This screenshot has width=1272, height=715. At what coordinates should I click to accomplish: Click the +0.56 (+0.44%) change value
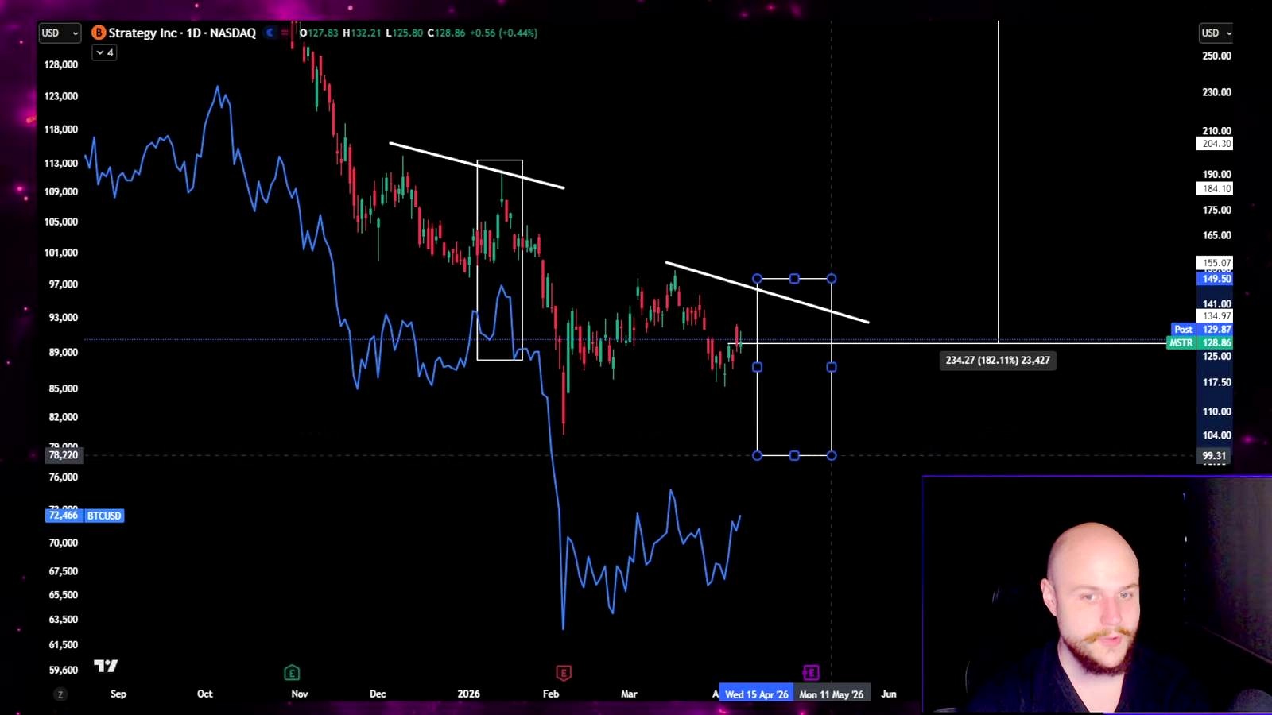coord(504,33)
